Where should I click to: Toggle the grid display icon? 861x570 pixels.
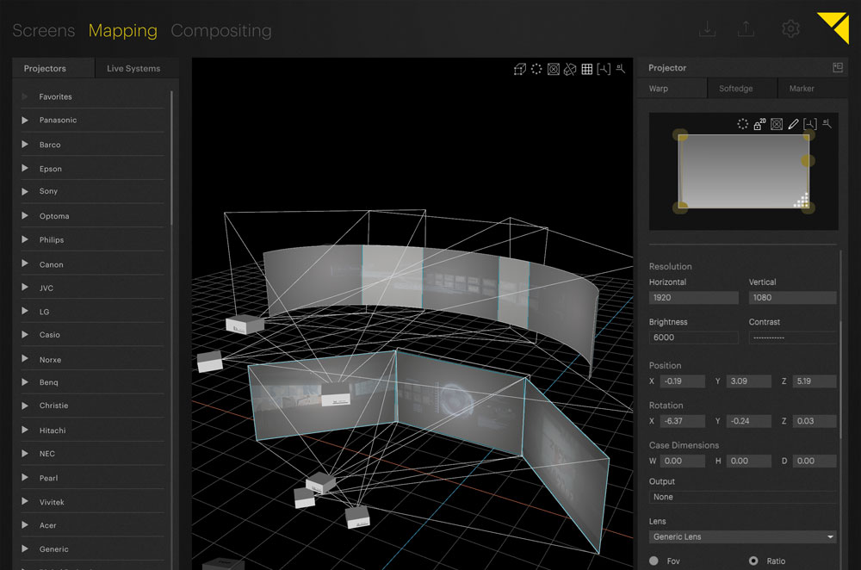(x=587, y=69)
